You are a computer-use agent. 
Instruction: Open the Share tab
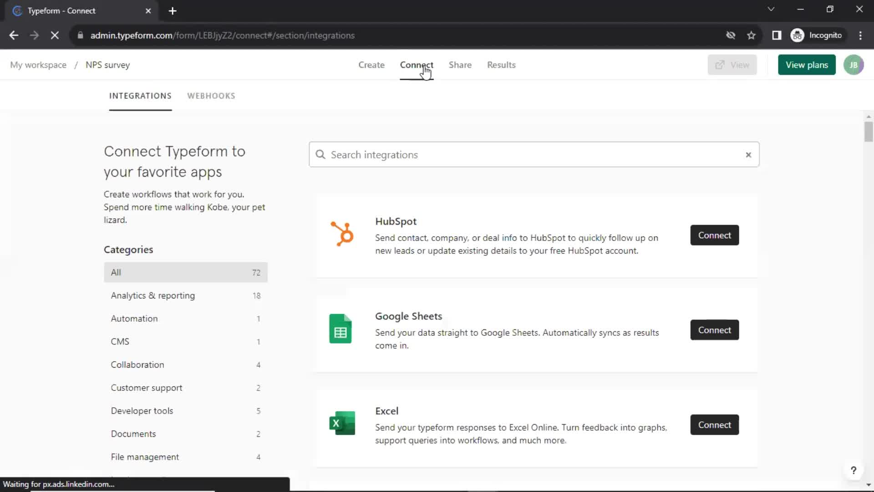pos(460,65)
